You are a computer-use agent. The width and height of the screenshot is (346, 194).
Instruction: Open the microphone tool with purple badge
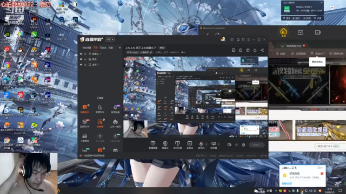pyautogui.click(x=115, y=109)
